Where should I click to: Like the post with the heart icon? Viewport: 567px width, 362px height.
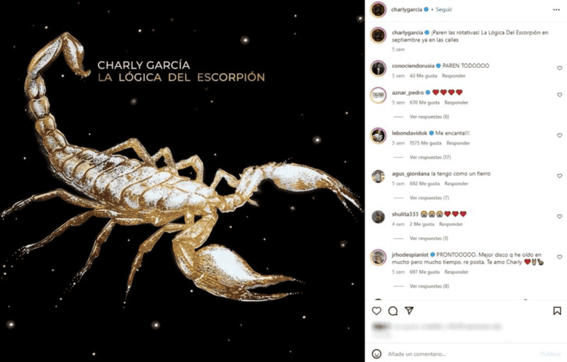click(x=376, y=311)
